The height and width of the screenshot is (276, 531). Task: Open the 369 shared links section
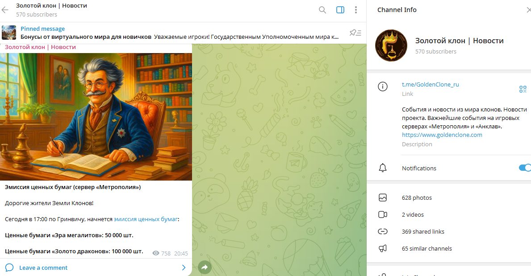[x=449, y=232]
